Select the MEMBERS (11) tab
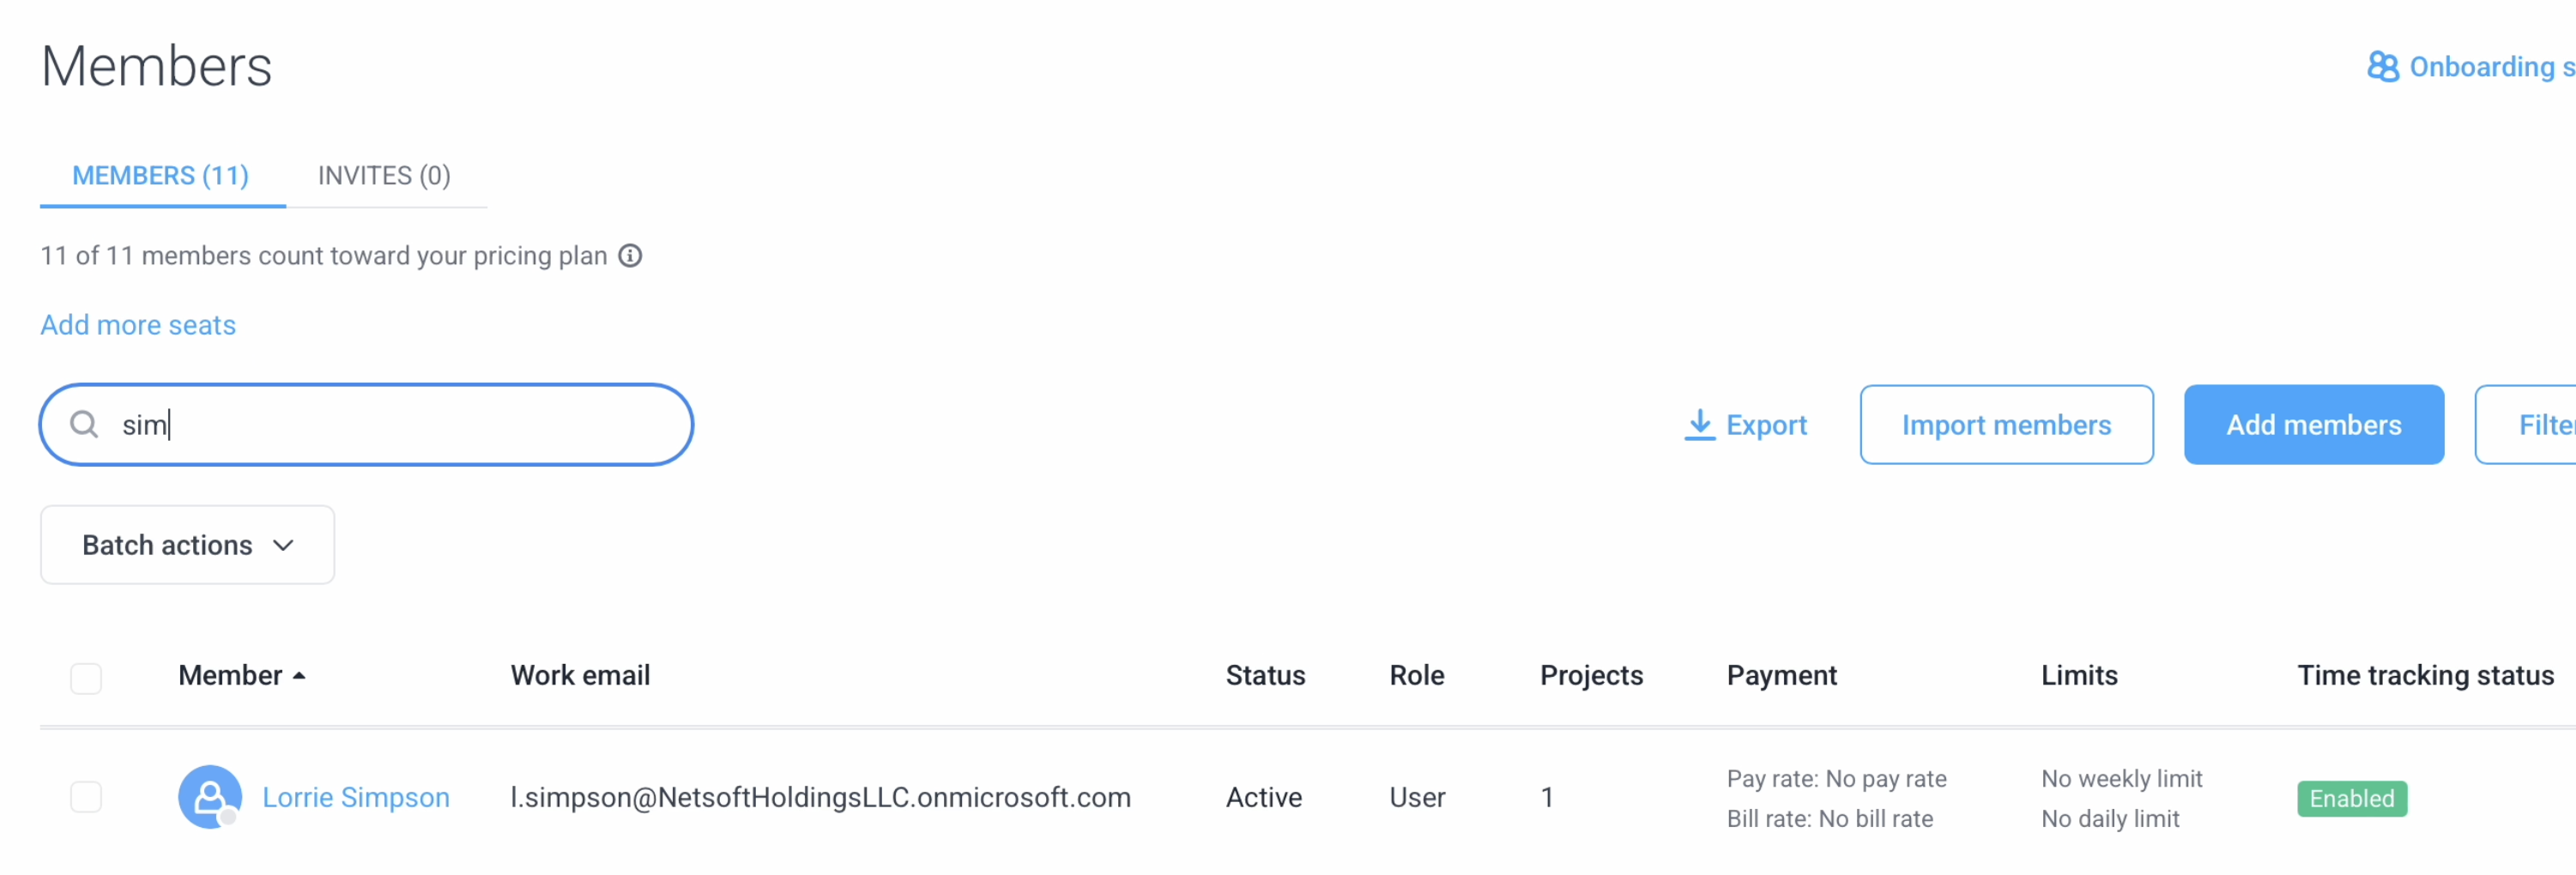 (x=161, y=176)
